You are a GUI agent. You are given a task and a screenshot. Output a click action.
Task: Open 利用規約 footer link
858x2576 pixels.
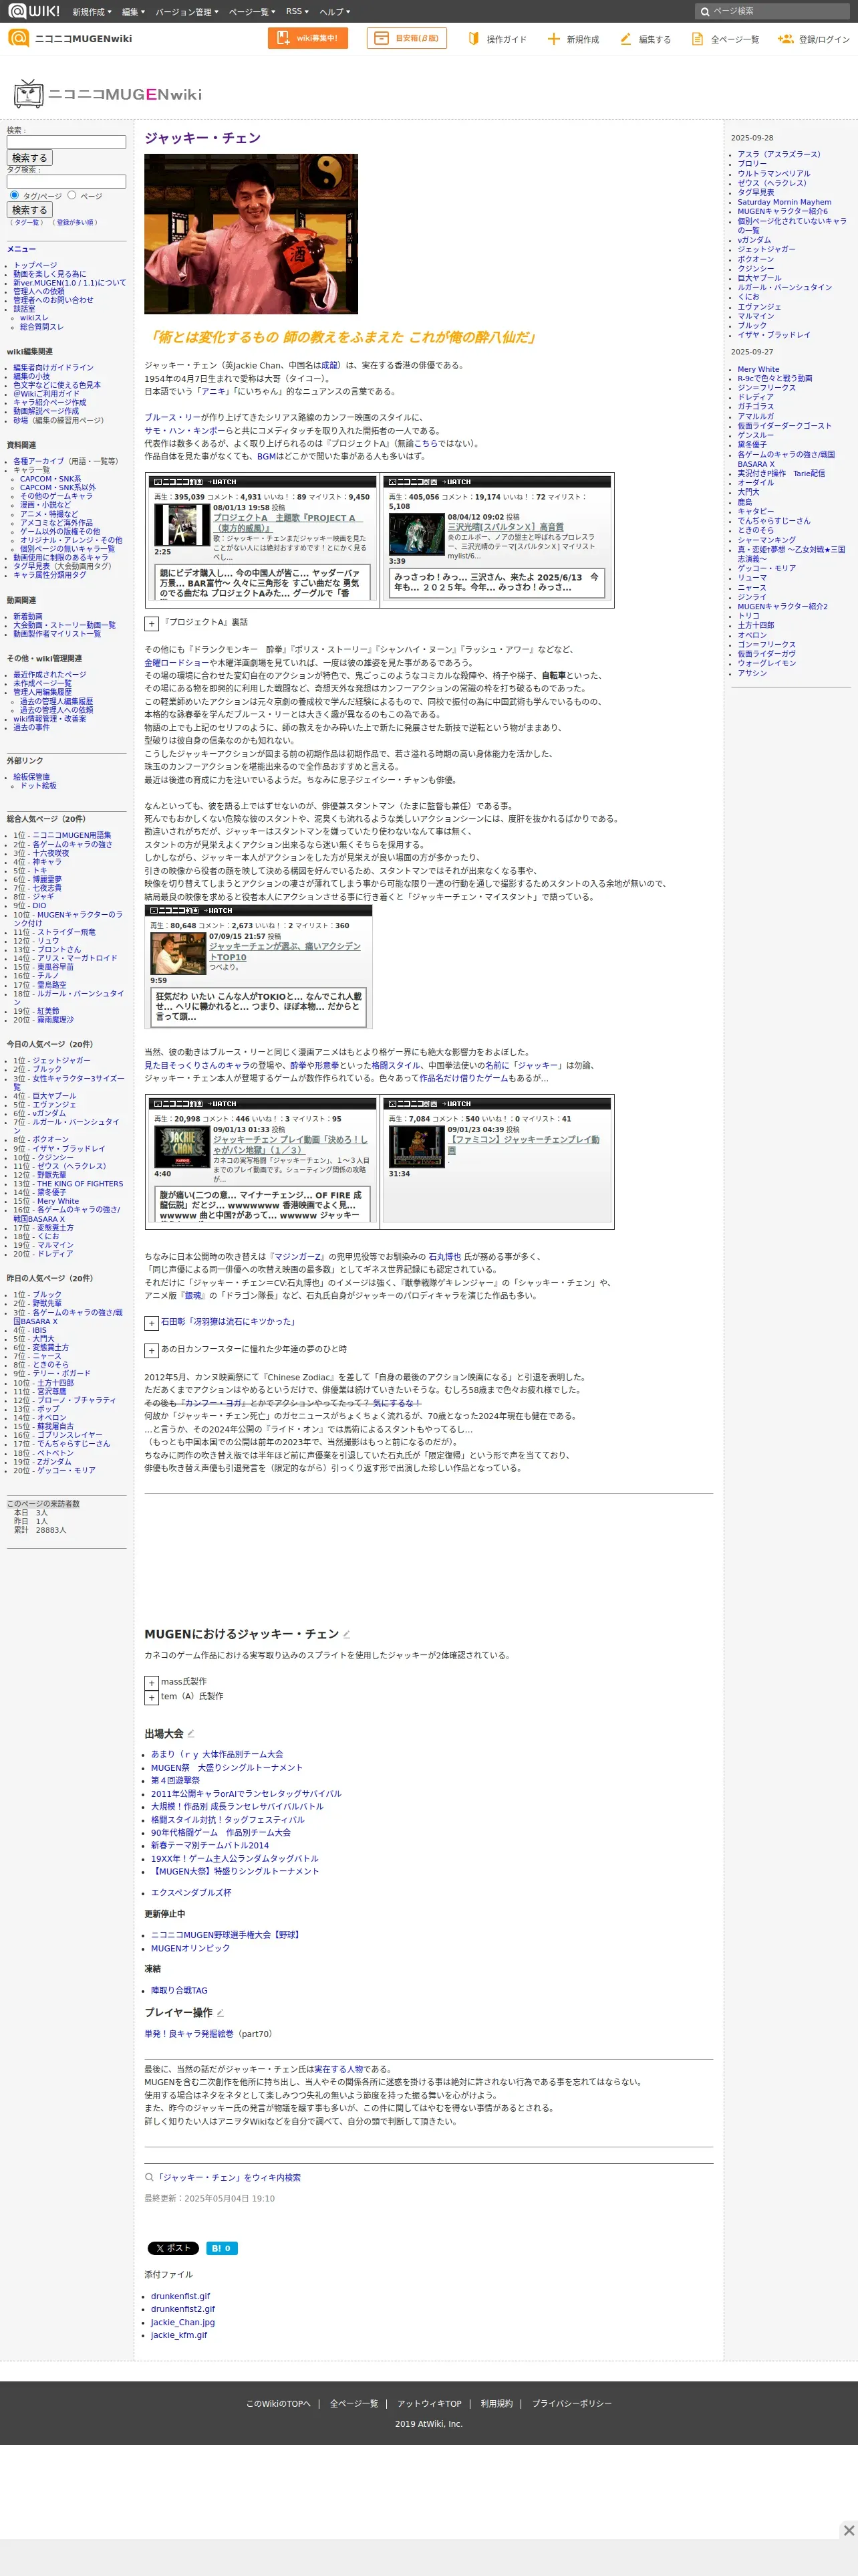pyautogui.click(x=496, y=2403)
